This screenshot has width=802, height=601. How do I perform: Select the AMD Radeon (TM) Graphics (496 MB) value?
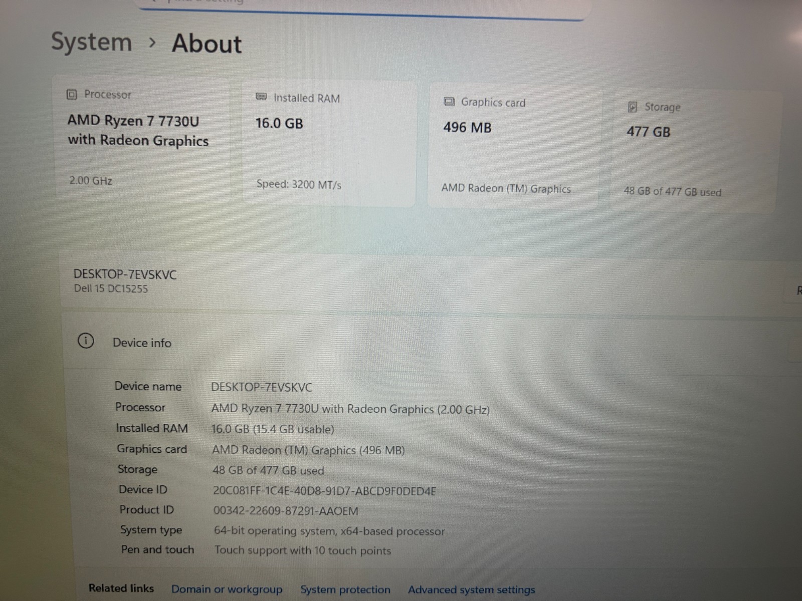pyautogui.click(x=308, y=450)
